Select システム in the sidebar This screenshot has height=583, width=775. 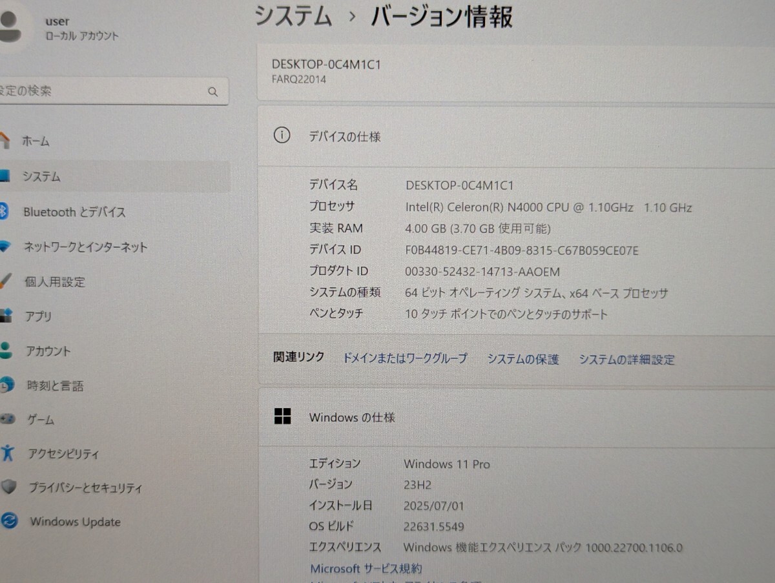(114, 176)
